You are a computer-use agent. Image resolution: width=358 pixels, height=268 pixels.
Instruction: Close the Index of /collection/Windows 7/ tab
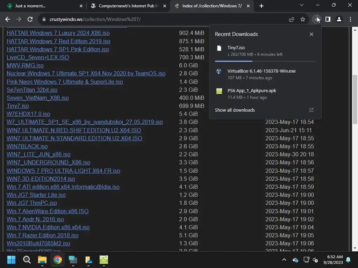(248, 6)
